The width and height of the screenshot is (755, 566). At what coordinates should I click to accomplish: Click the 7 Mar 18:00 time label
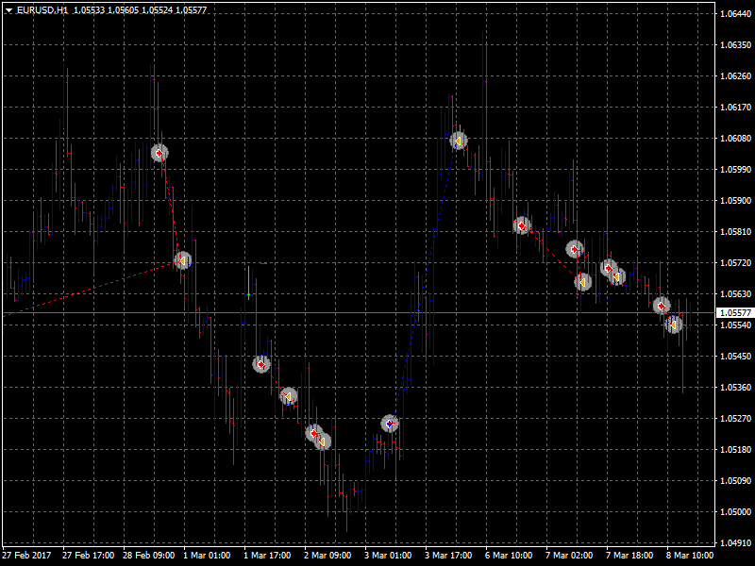[x=629, y=555]
